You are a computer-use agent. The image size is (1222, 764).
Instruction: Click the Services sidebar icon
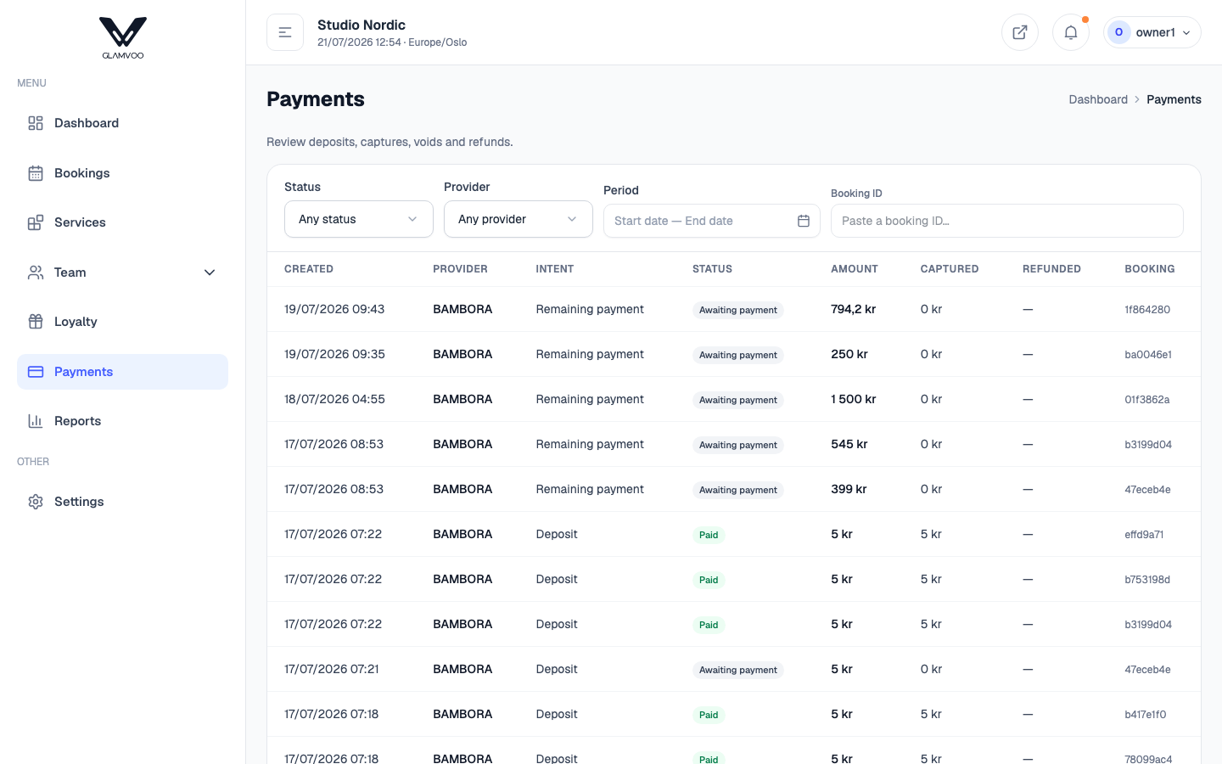(36, 222)
